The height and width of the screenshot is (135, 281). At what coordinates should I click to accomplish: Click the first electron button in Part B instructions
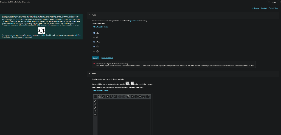pos(127,83)
